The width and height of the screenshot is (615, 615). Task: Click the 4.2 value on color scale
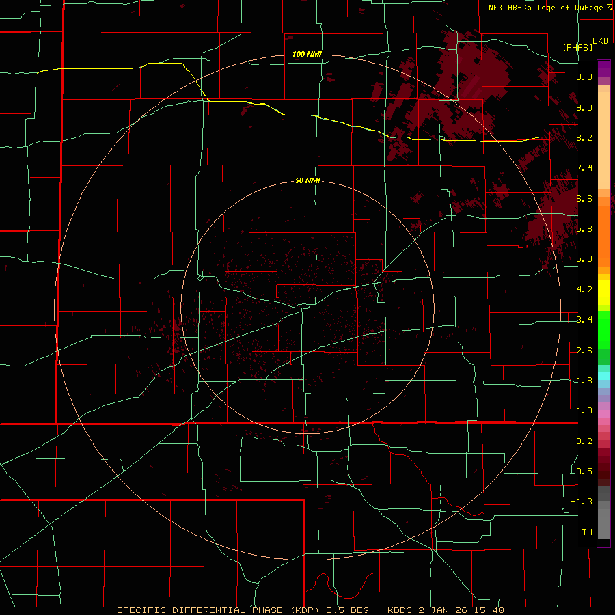[584, 290]
